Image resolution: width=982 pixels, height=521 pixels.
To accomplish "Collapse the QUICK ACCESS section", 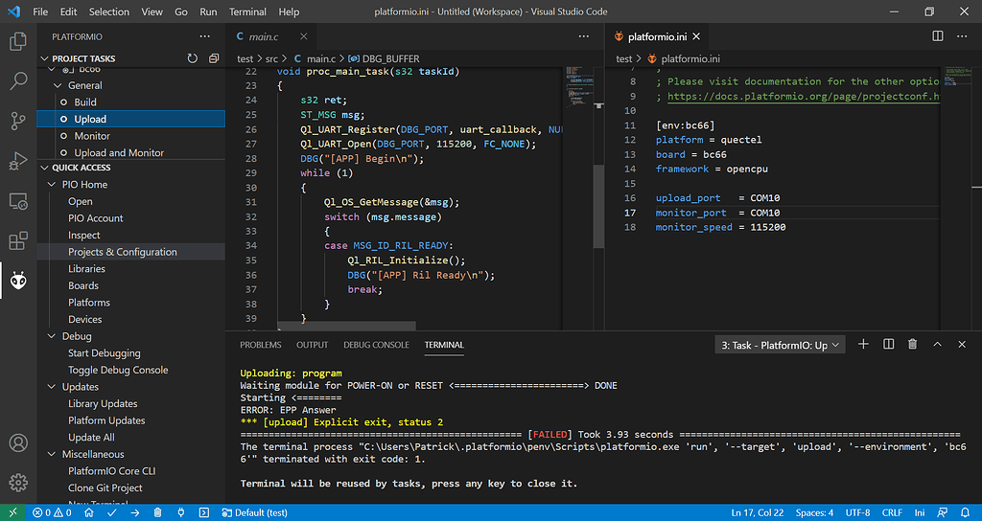I will point(44,168).
